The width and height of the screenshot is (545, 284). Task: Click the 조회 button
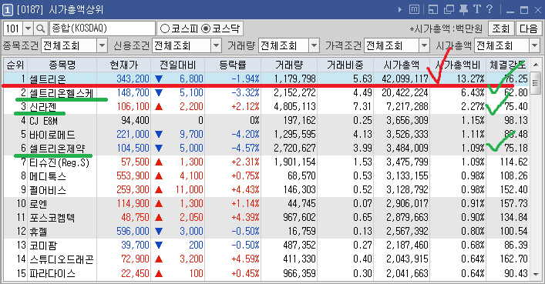[500, 28]
